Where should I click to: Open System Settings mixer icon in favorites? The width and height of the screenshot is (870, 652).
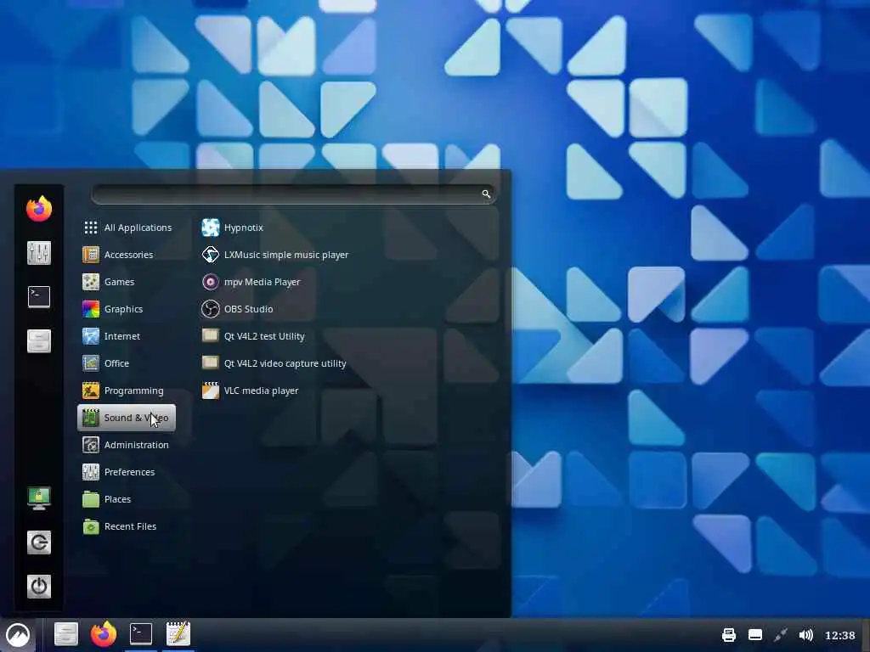click(39, 253)
